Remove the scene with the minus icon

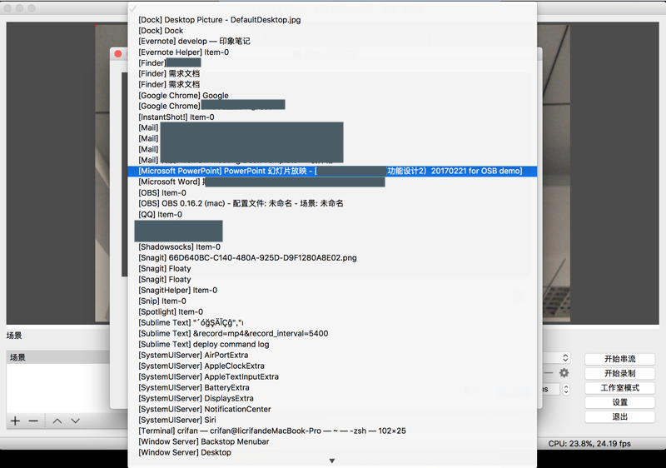(x=33, y=421)
